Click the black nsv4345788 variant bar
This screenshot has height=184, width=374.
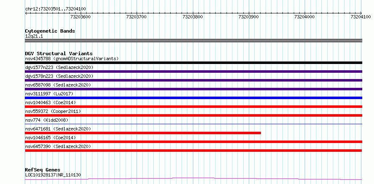[193, 63]
